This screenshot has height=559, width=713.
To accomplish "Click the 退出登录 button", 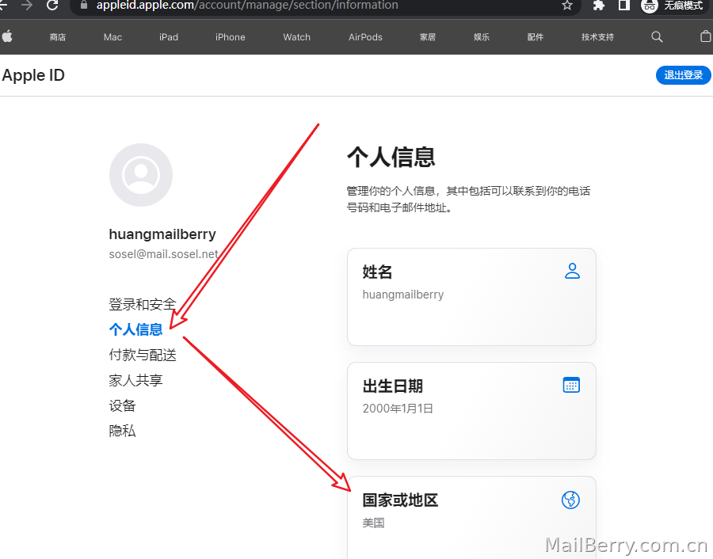I will (684, 75).
